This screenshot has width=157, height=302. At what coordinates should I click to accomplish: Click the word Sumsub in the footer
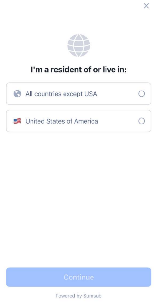(92, 296)
